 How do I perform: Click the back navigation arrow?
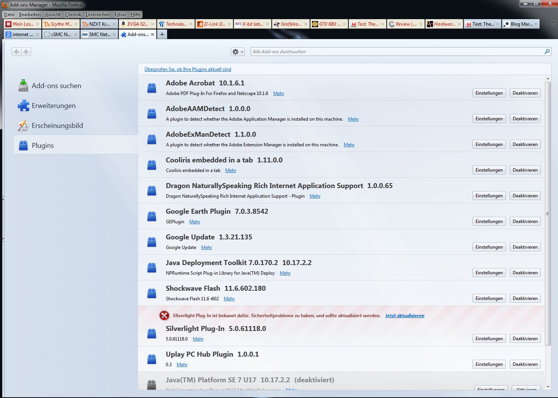[x=16, y=52]
